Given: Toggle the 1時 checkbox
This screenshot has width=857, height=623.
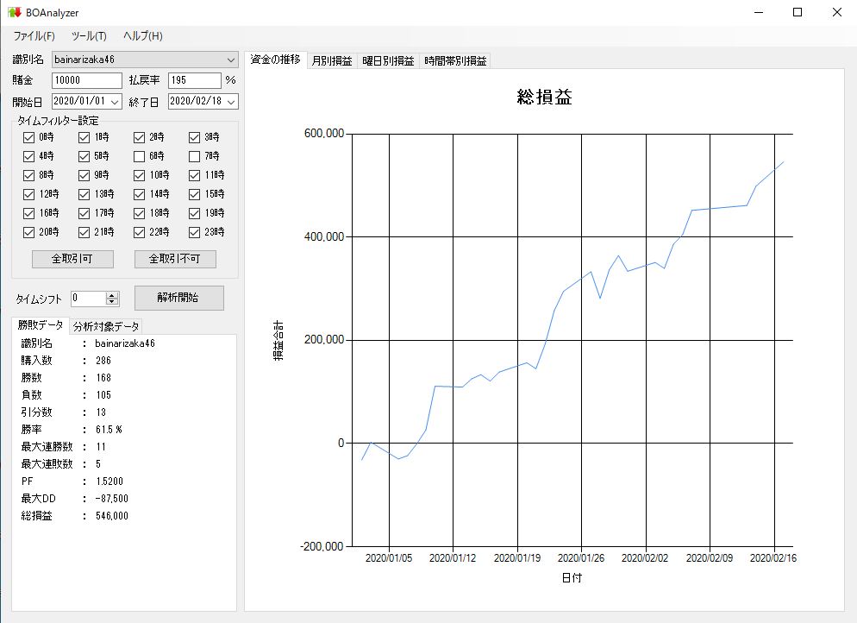Looking at the screenshot, I should (x=84, y=137).
